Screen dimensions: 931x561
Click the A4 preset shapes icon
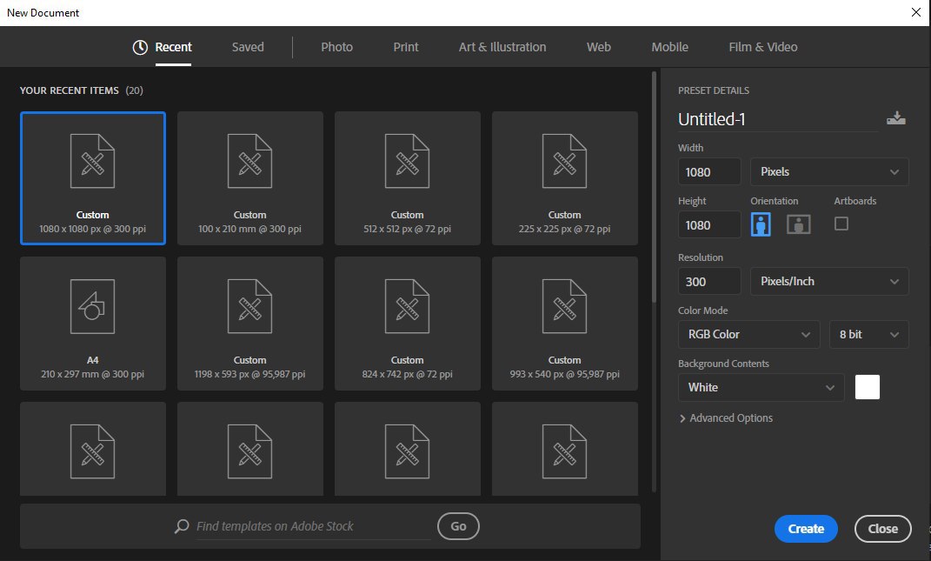click(93, 306)
